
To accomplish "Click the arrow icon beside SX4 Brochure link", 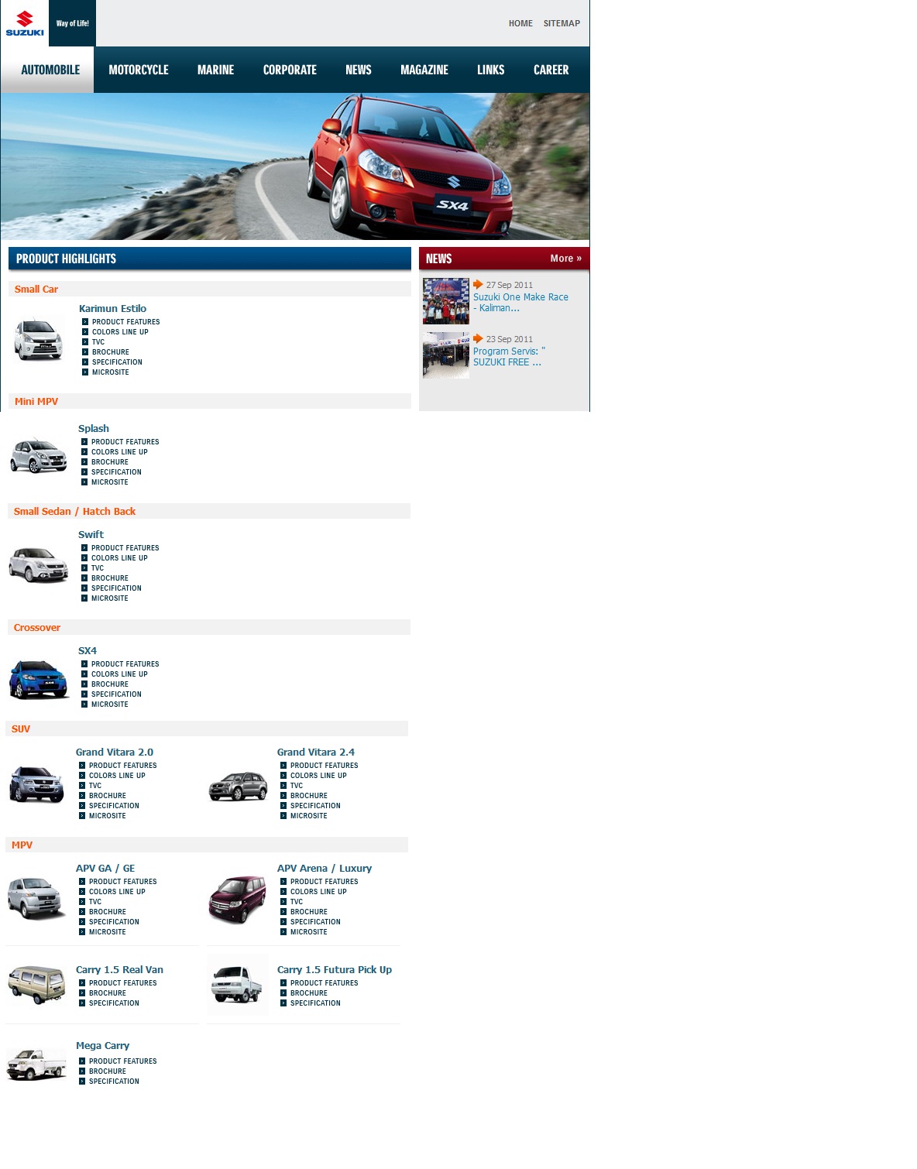I will pos(84,684).
